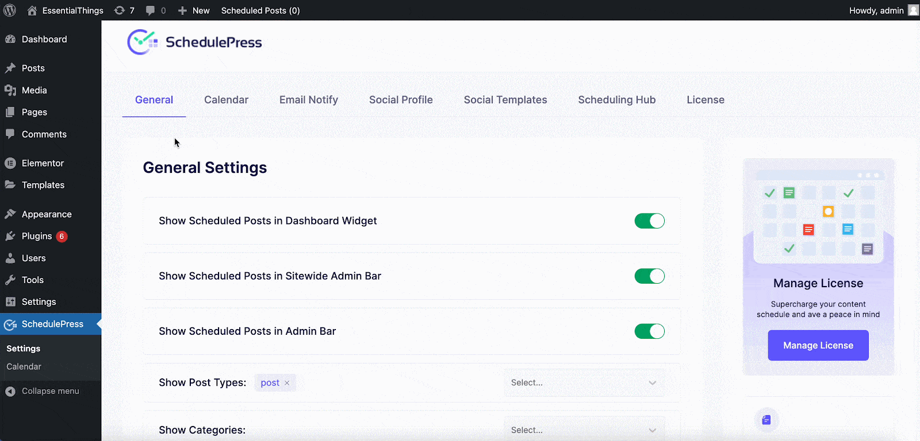Open the New content menu in admin bar

[194, 10]
